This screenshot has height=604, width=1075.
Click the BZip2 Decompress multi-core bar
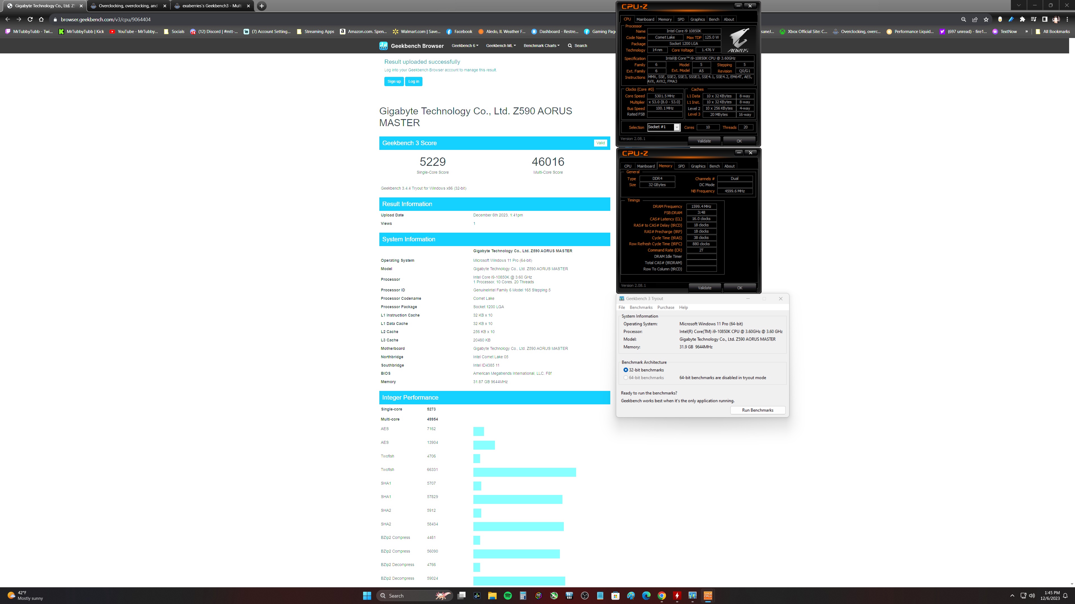click(519, 581)
